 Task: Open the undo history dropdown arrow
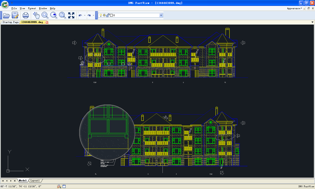click(x=84, y=15)
